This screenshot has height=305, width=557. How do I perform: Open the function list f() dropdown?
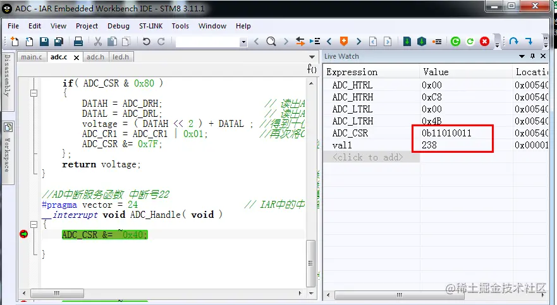[x=312, y=68]
